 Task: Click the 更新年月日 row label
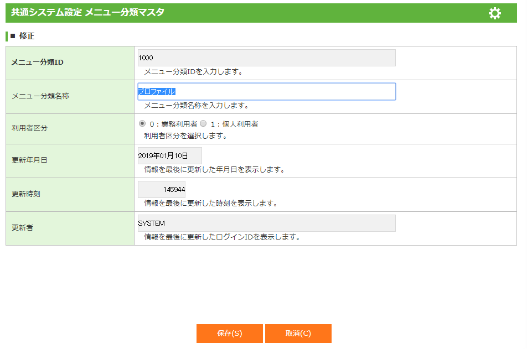coord(30,160)
